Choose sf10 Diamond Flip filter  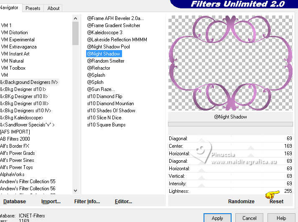[104, 96]
